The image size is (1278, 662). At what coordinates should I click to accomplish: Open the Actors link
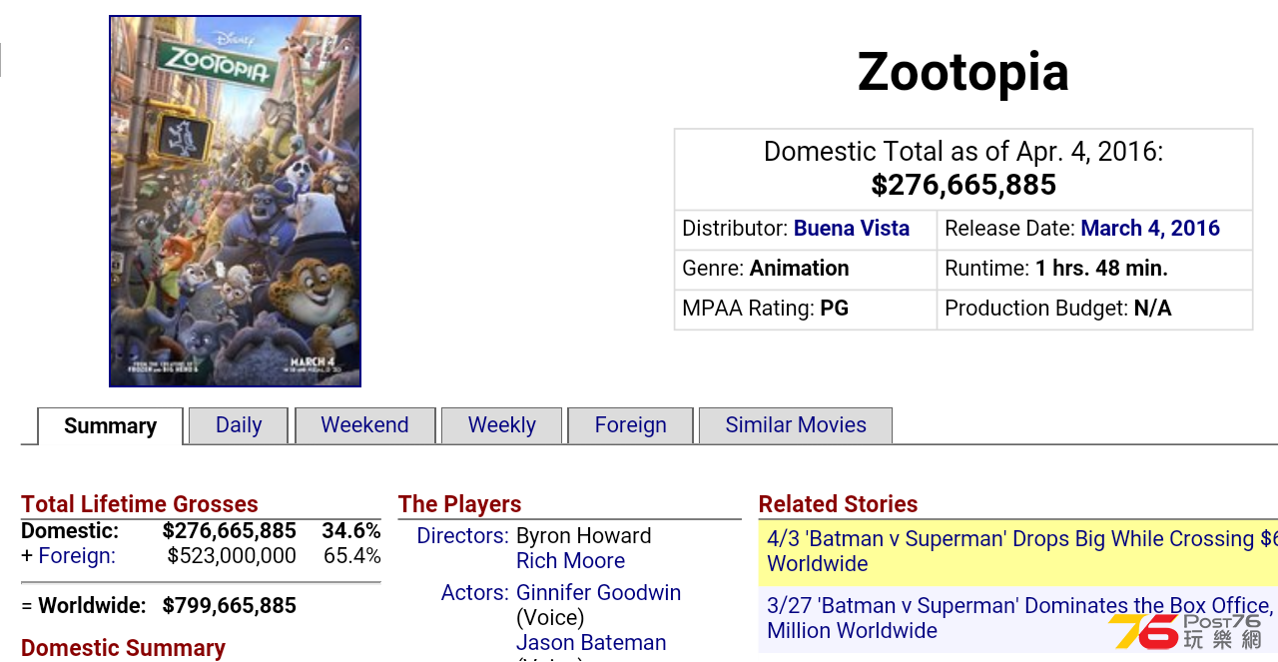tap(475, 593)
